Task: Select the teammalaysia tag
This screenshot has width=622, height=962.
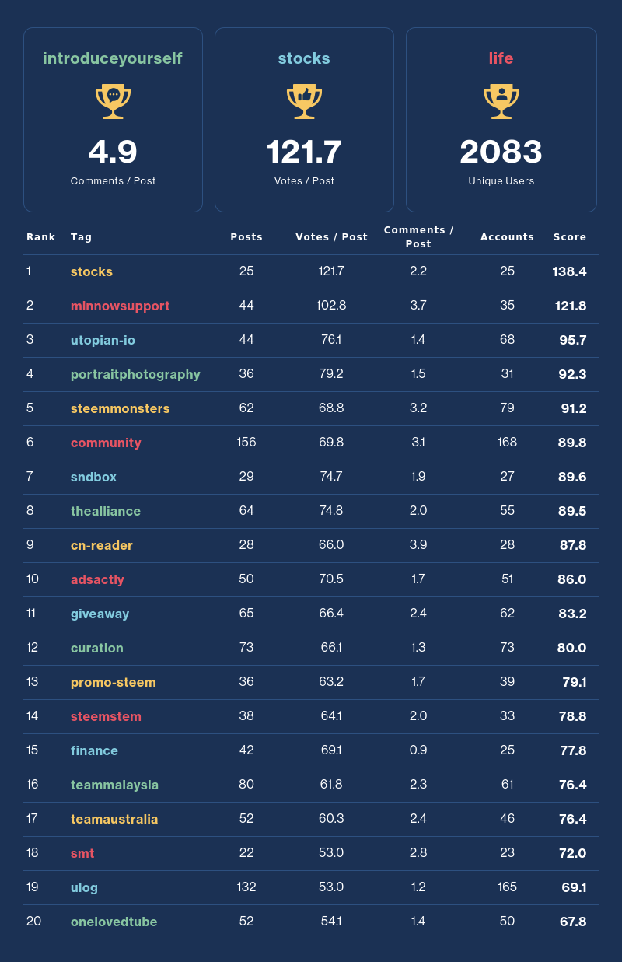Action: coord(114,785)
